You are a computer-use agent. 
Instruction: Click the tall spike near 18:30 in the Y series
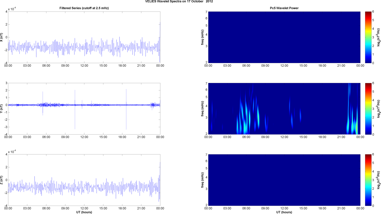126,109
